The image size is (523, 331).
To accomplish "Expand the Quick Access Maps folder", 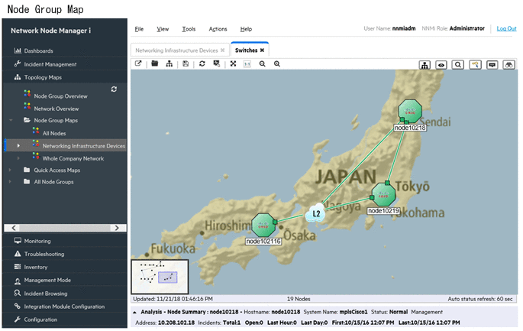I will [11, 170].
